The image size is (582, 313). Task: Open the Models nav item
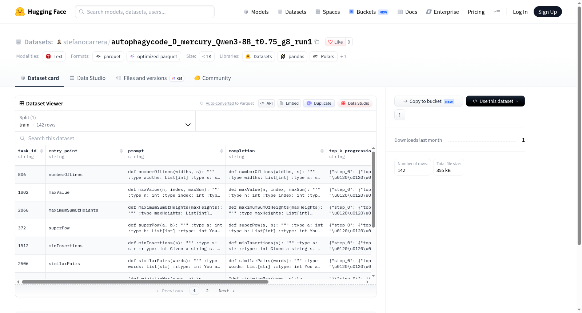coord(256,12)
